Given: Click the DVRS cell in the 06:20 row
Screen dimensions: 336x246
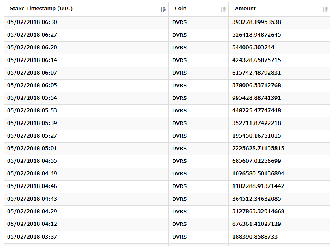Looking at the screenshot, I should (180, 47).
